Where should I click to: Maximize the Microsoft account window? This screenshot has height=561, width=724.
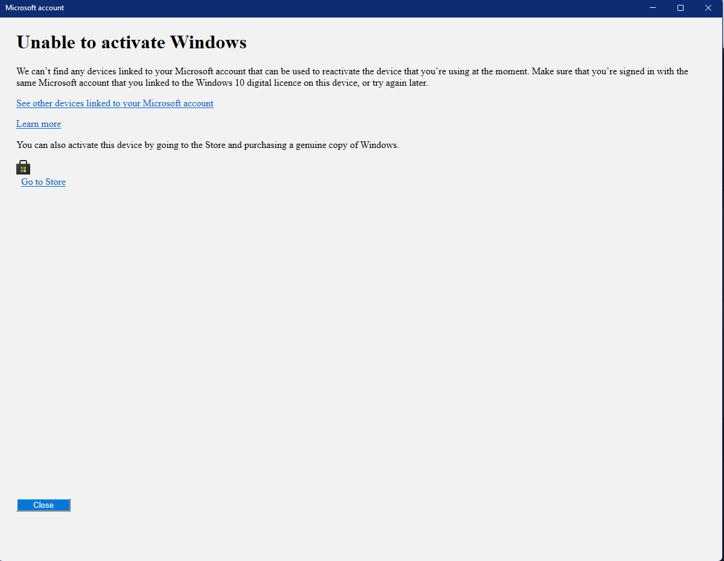click(x=681, y=8)
